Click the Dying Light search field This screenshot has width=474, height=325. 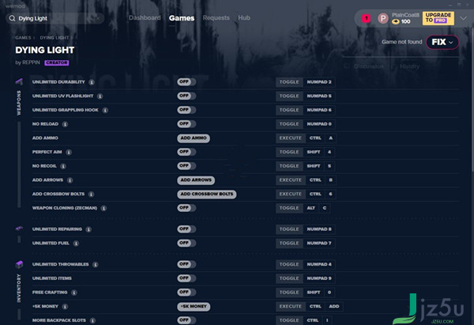click(55, 18)
